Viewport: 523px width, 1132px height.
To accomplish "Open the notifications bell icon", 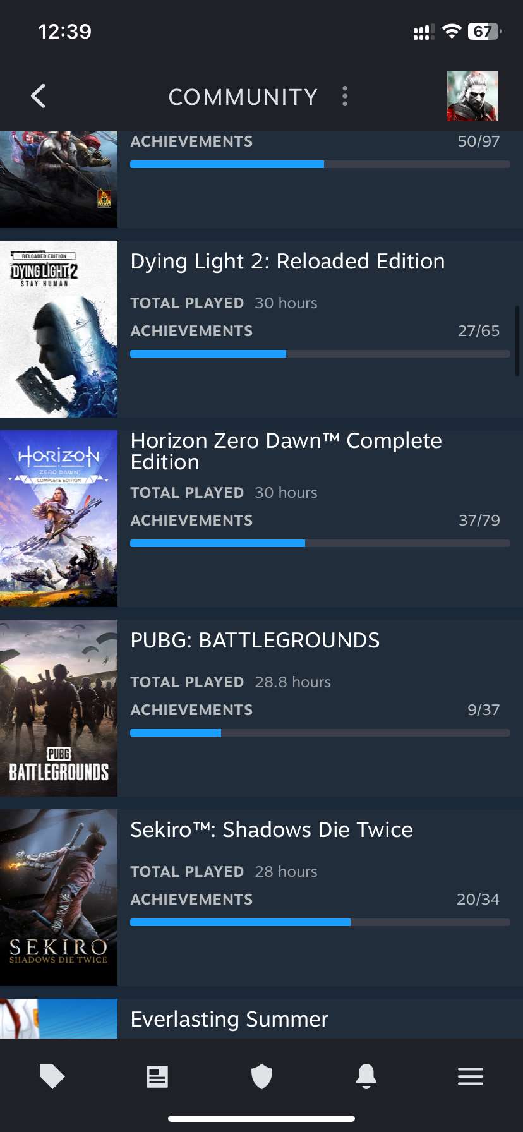I will point(366,1077).
